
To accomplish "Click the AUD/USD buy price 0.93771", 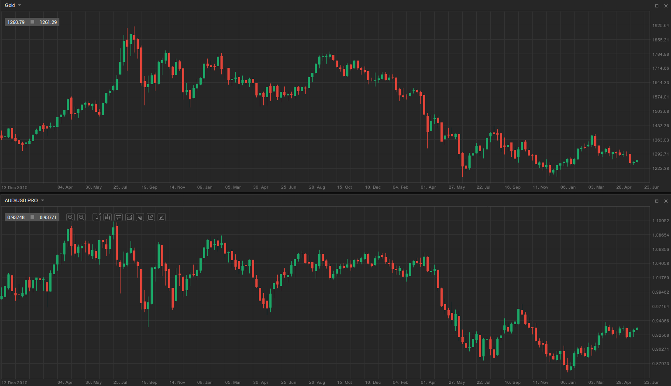I will 48,217.
